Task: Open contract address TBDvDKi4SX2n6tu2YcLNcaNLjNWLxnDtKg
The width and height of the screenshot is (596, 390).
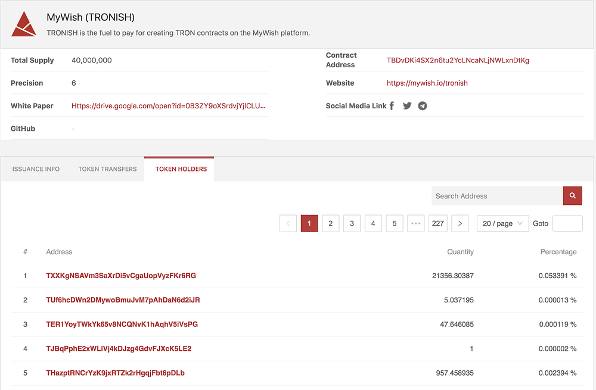Action: pos(458,60)
